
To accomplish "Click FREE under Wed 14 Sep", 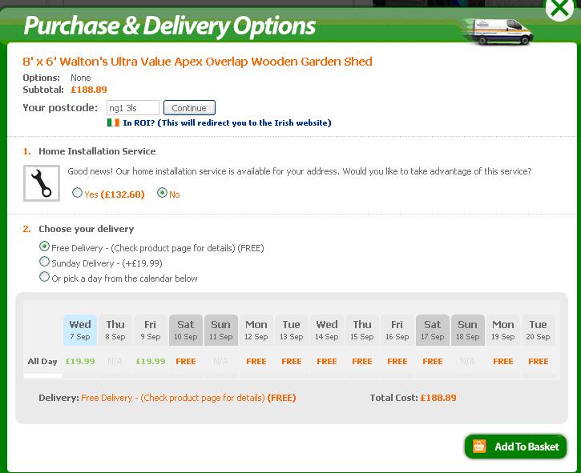I will point(327,361).
